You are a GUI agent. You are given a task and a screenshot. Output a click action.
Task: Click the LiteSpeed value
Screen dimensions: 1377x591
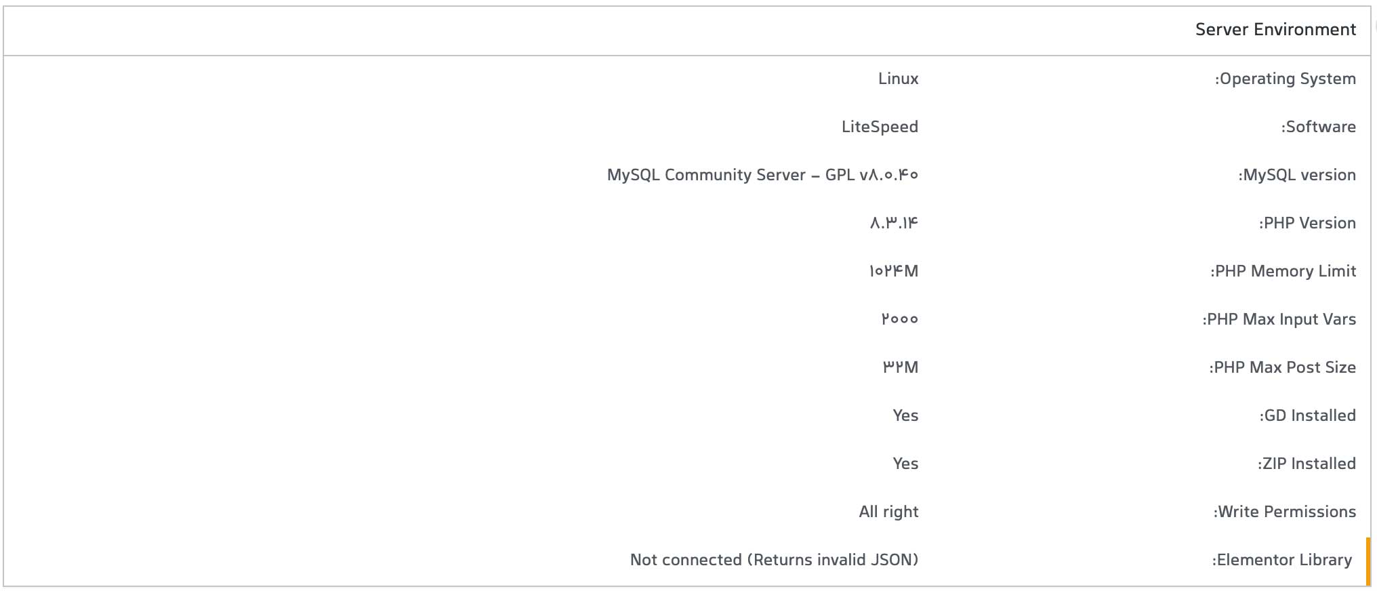coord(880,127)
